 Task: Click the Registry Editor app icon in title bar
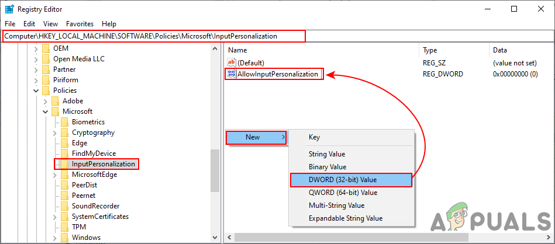[x=9, y=9]
